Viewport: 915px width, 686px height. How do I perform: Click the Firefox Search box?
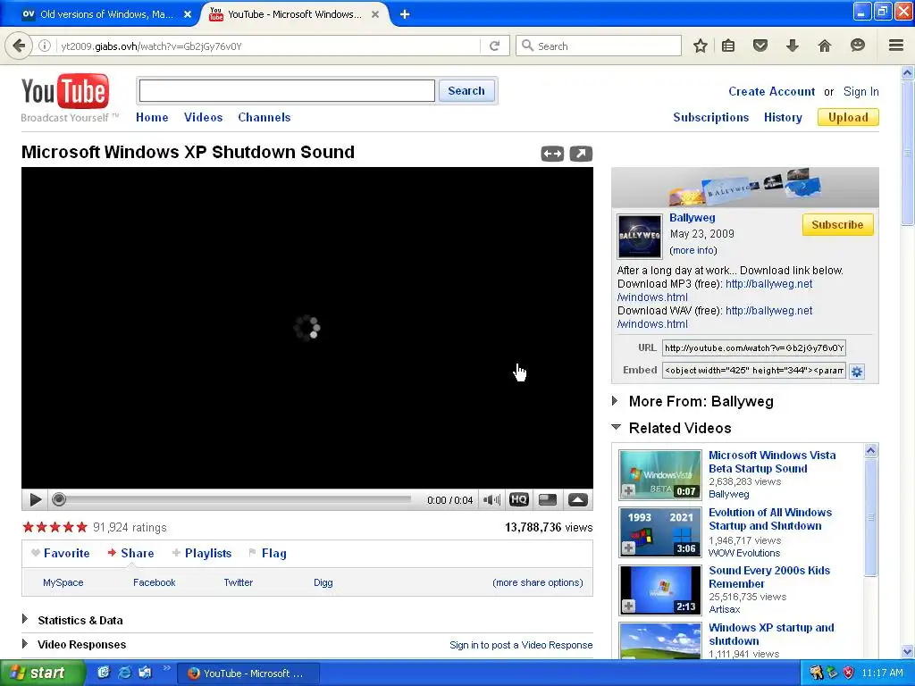click(x=599, y=46)
